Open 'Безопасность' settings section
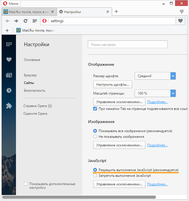189x201 pixels. pos(34,91)
